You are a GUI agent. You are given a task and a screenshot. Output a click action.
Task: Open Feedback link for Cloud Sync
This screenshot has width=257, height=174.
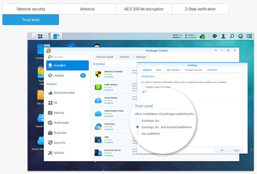point(109,129)
